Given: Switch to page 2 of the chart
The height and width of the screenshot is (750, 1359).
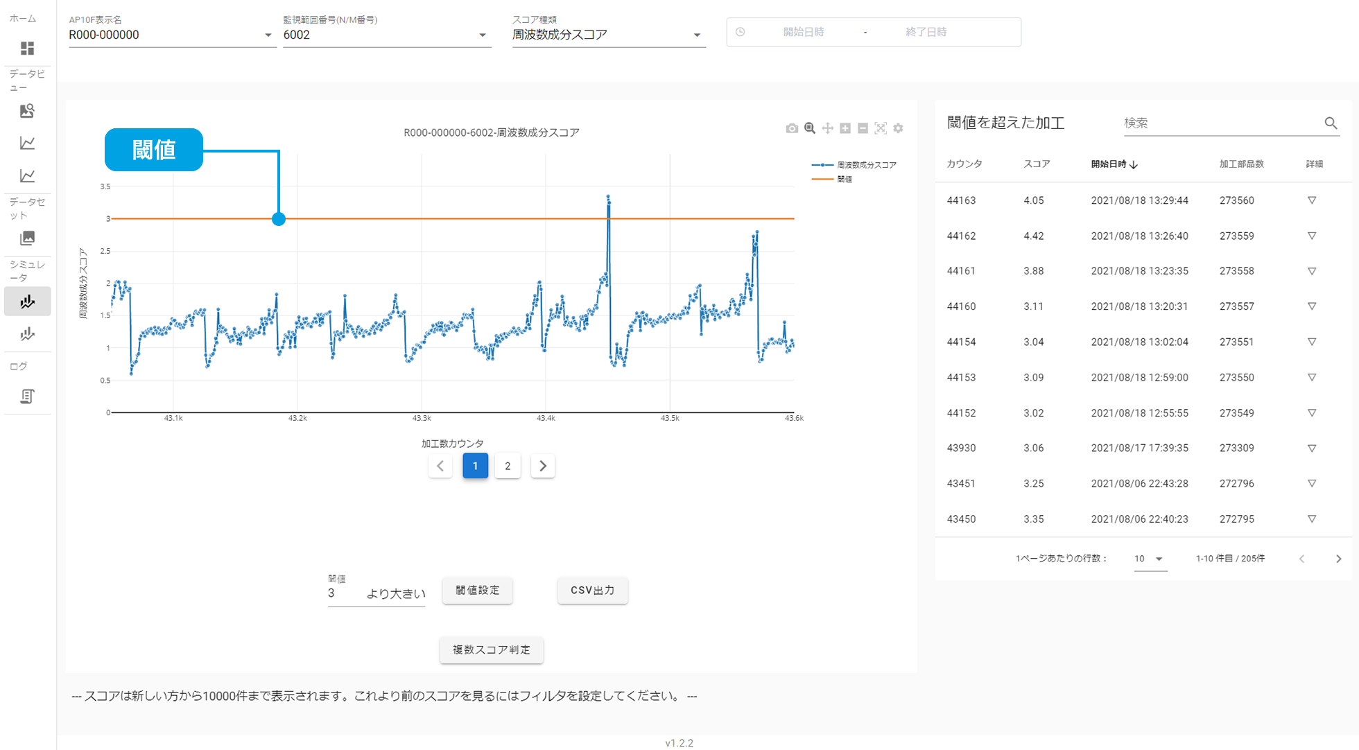Looking at the screenshot, I should click(x=508, y=465).
